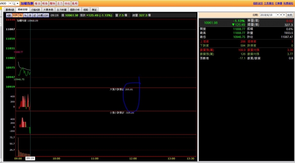Open the 看法 button in top toolbar
The height and width of the screenshot is (163, 295).
tap(37, 3)
